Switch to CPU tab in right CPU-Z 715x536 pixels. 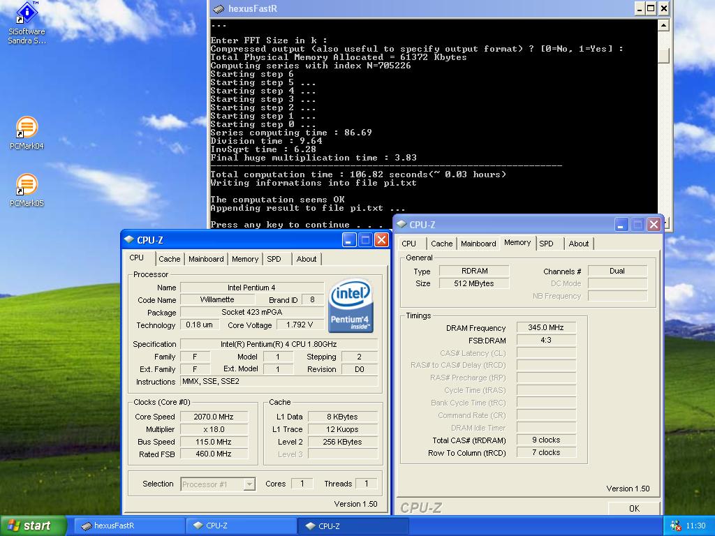(409, 244)
